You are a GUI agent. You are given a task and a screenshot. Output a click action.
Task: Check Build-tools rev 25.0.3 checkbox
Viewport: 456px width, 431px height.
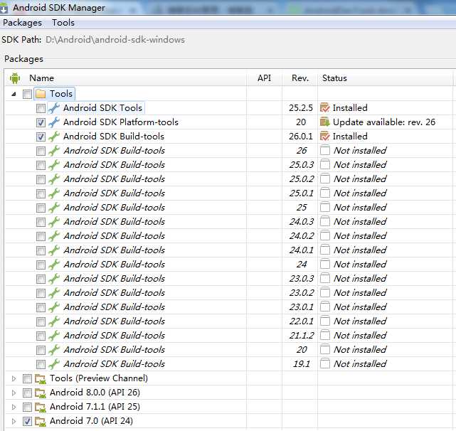[41, 165]
